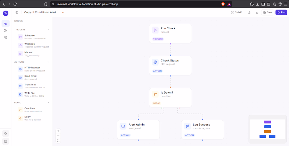Select the Run Check trigger node
This screenshot has height=146, width=289.
coord(170,34)
